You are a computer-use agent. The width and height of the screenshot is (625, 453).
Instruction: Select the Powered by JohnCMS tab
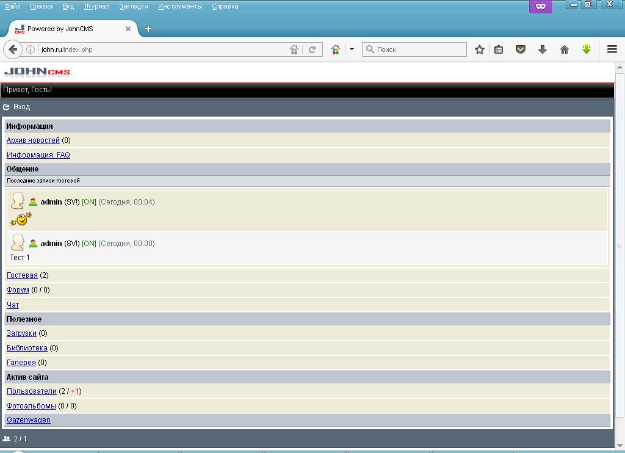74,29
